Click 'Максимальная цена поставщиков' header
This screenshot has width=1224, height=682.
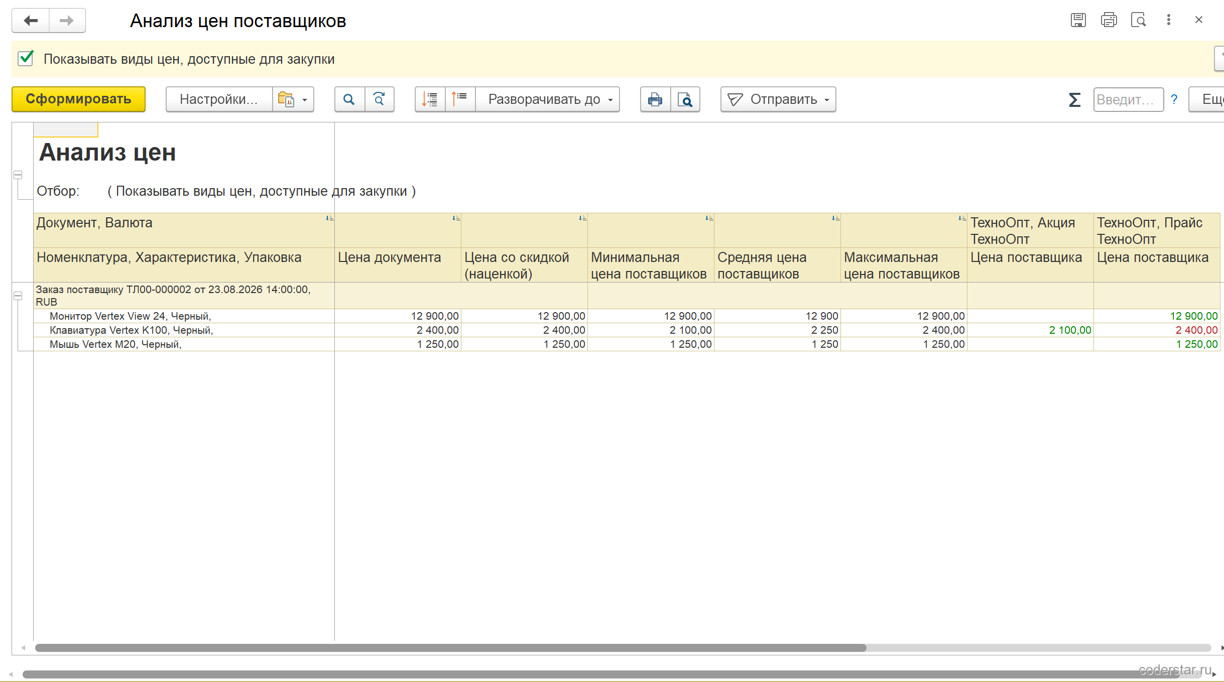pyautogui.click(x=904, y=265)
